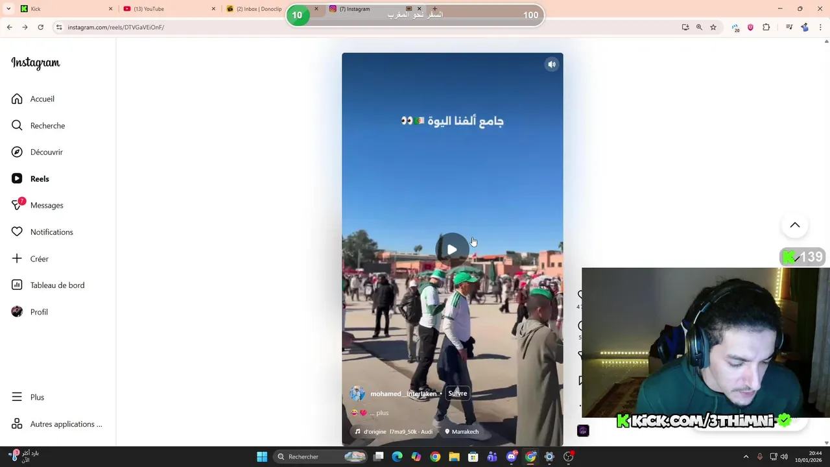Open the extension showing 20 badge
Viewport: 830px width, 467px height.
pos(735,27)
